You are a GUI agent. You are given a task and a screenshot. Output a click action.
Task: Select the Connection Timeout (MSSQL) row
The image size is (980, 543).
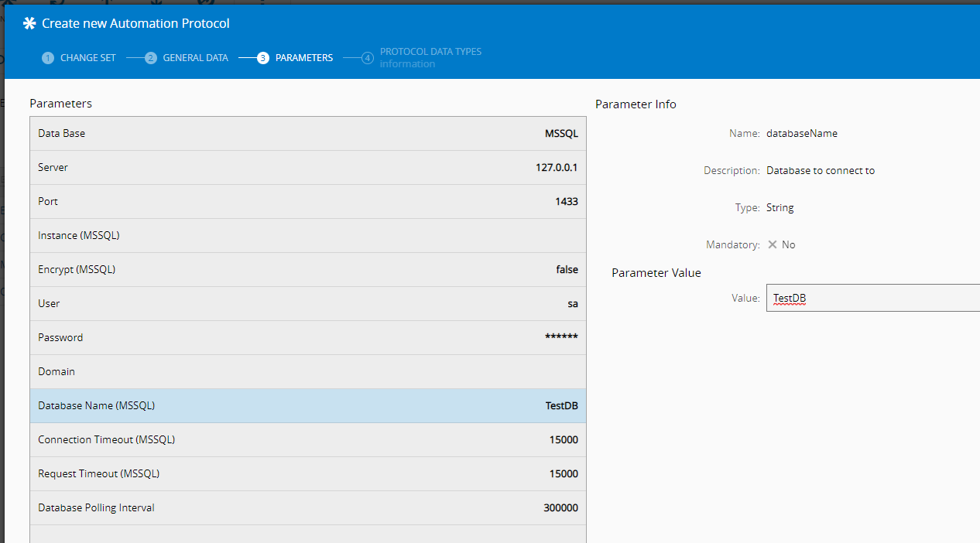tap(308, 440)
